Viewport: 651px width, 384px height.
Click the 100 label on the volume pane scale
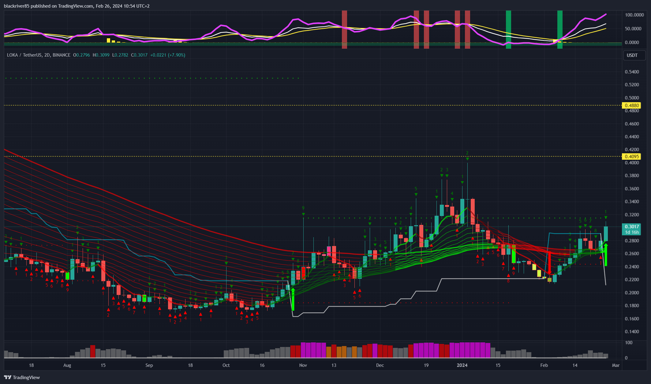click(629, 343)
